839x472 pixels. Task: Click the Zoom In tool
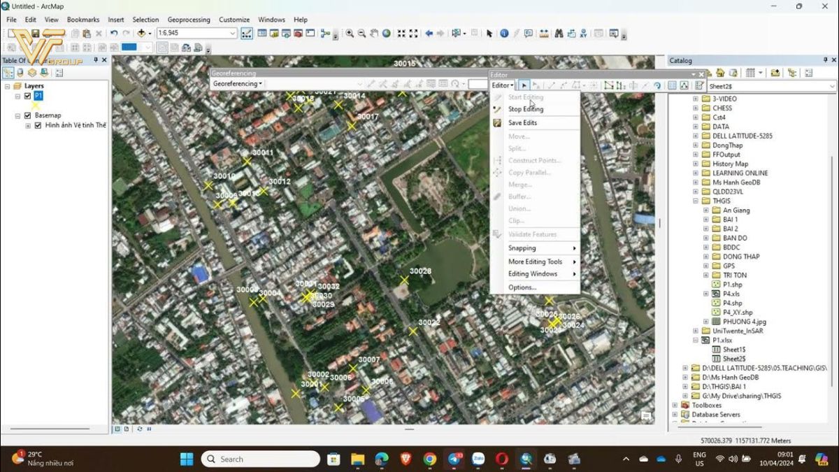[350, 33]
